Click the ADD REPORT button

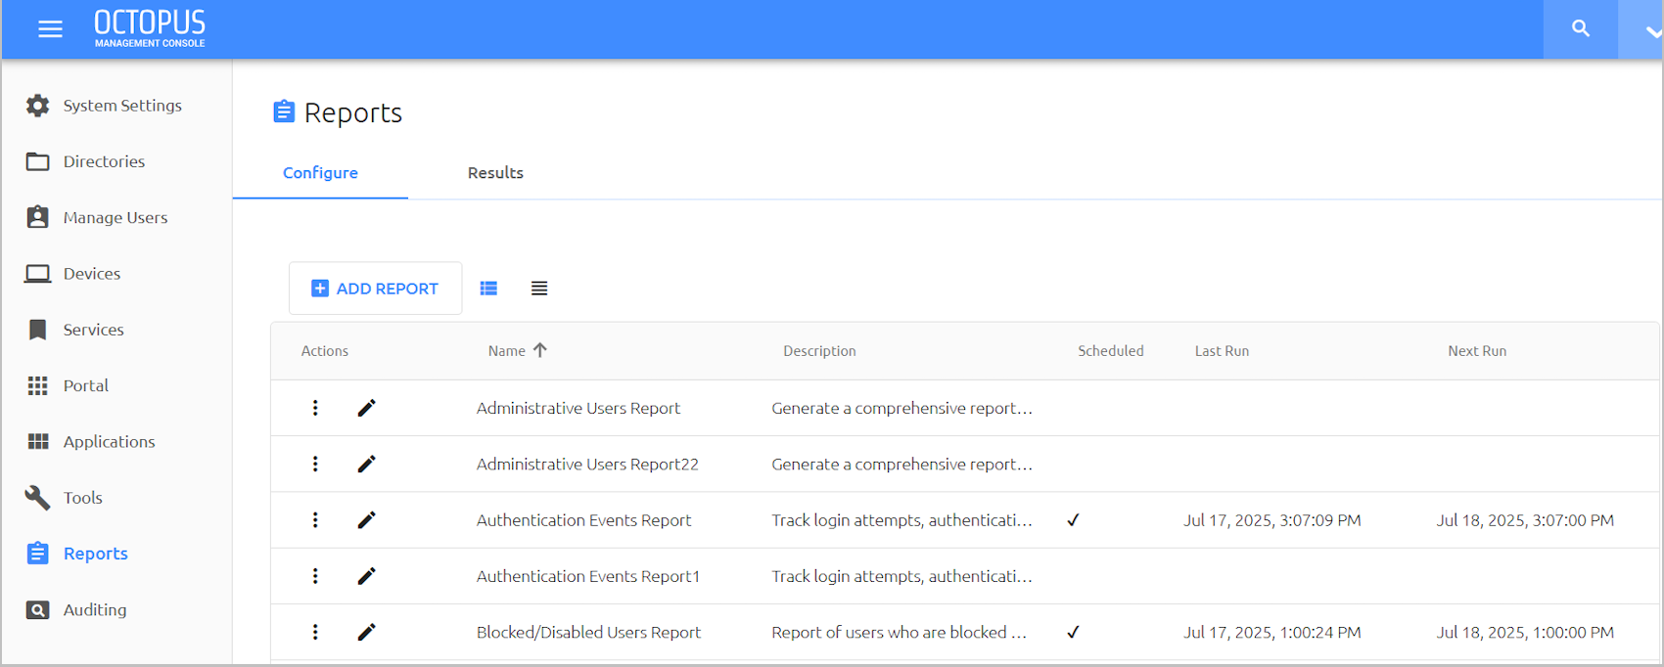(x=375, y=289)
